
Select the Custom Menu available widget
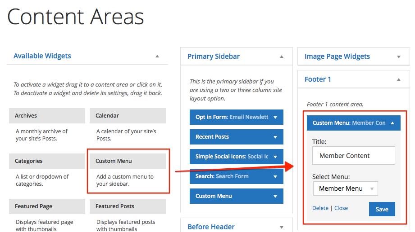(128, 161)
